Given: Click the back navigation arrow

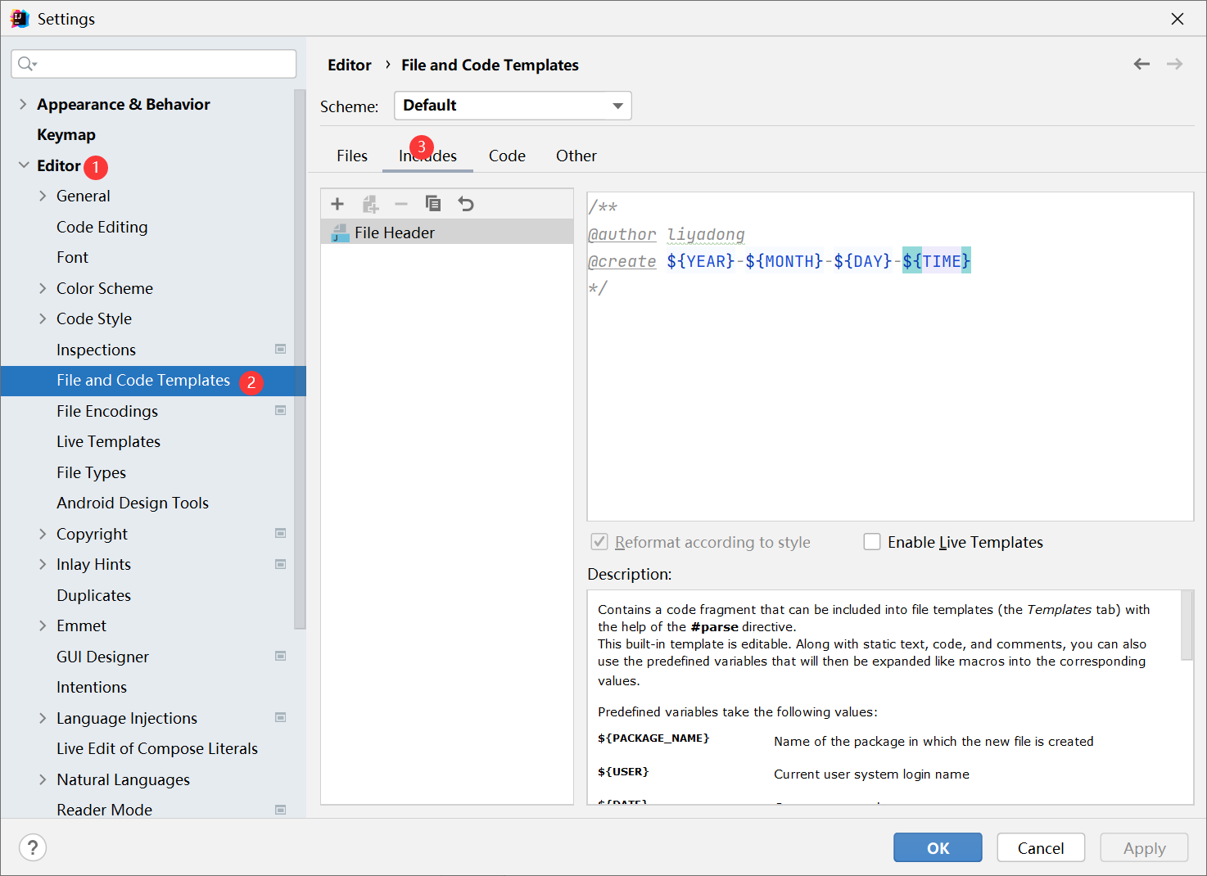Looking at the screenshot, I should [1141, 64].
